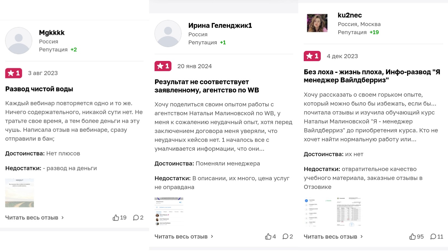
Task: Like the ku2nec review with thumbs-up
Action: [x=412, y=237]
